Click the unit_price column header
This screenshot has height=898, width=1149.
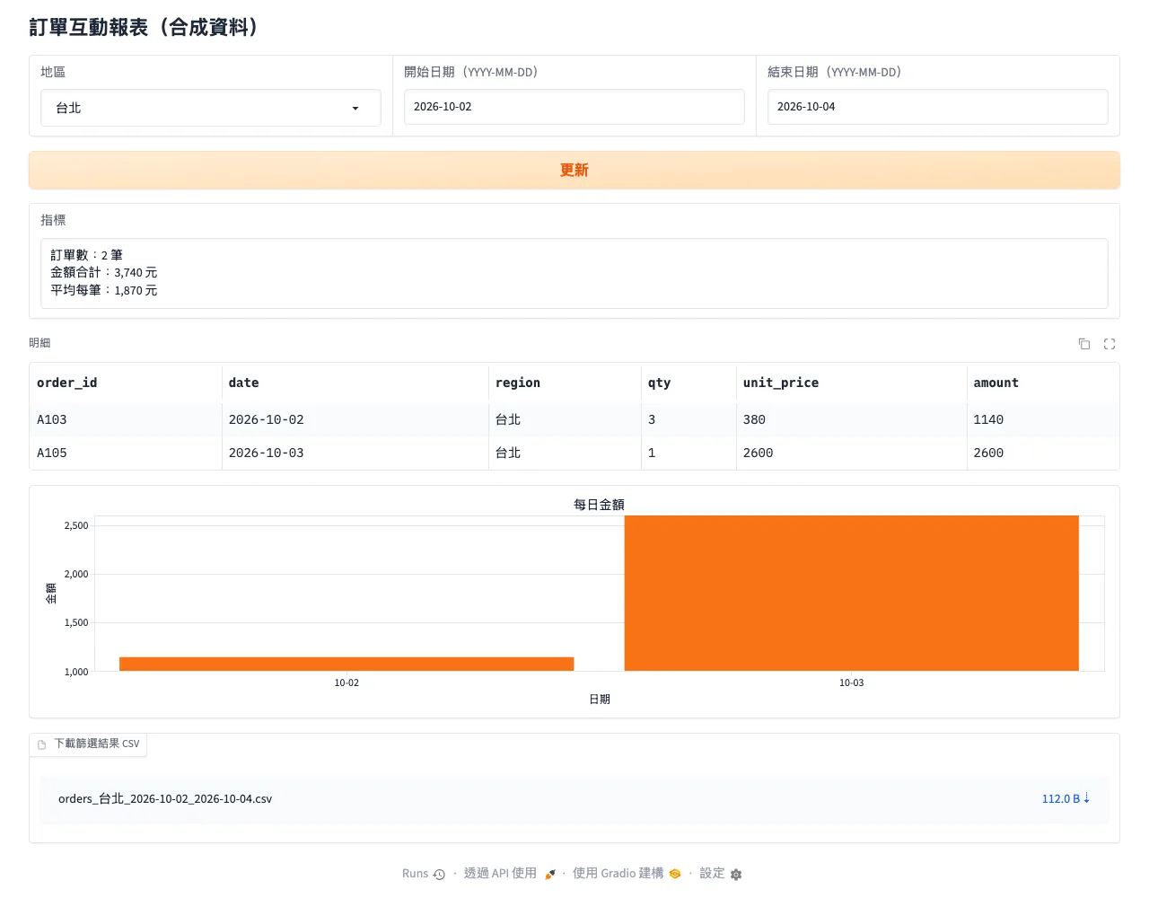pyautogui.click(x=852, y=383)
